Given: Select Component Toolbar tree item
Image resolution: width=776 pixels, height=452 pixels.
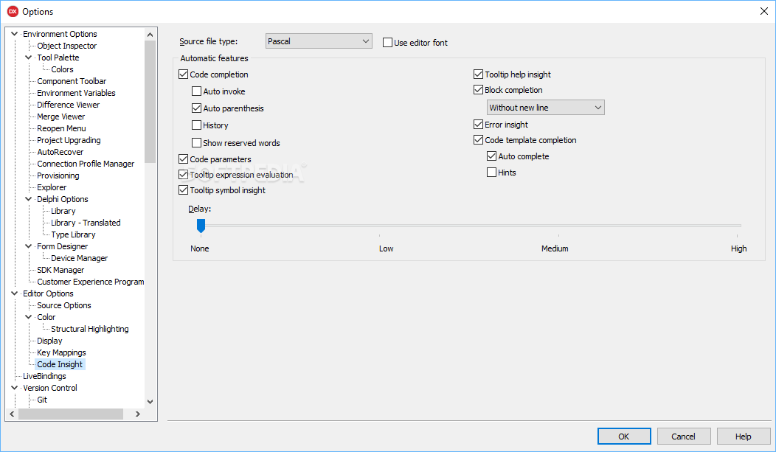Looking at the screenshot, I should coord(72,81).
